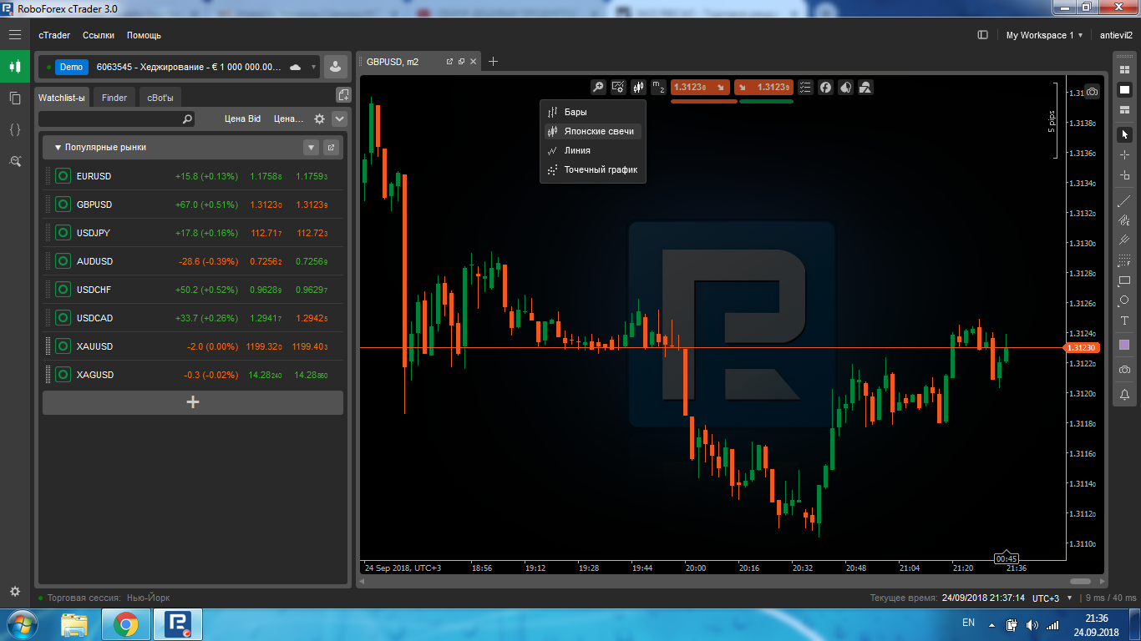Select the crosshair tool

pos(1124,155)
